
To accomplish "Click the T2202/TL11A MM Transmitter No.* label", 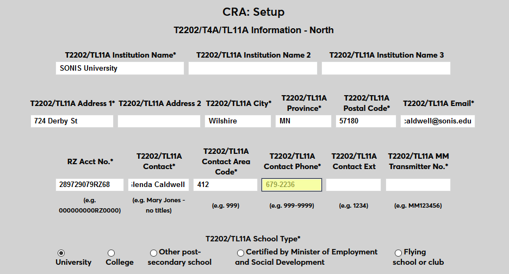I will (418, 161).
